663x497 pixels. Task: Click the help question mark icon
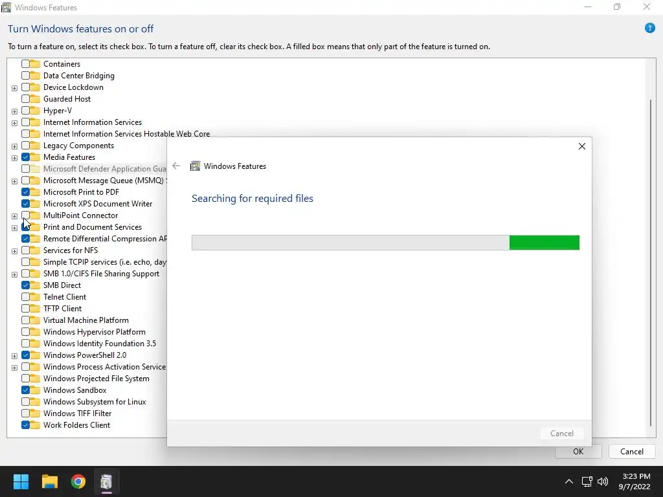coord(649,28)
